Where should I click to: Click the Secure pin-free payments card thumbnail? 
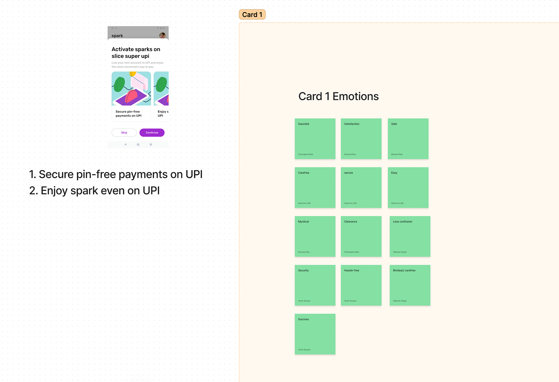[x=131, y=96]
